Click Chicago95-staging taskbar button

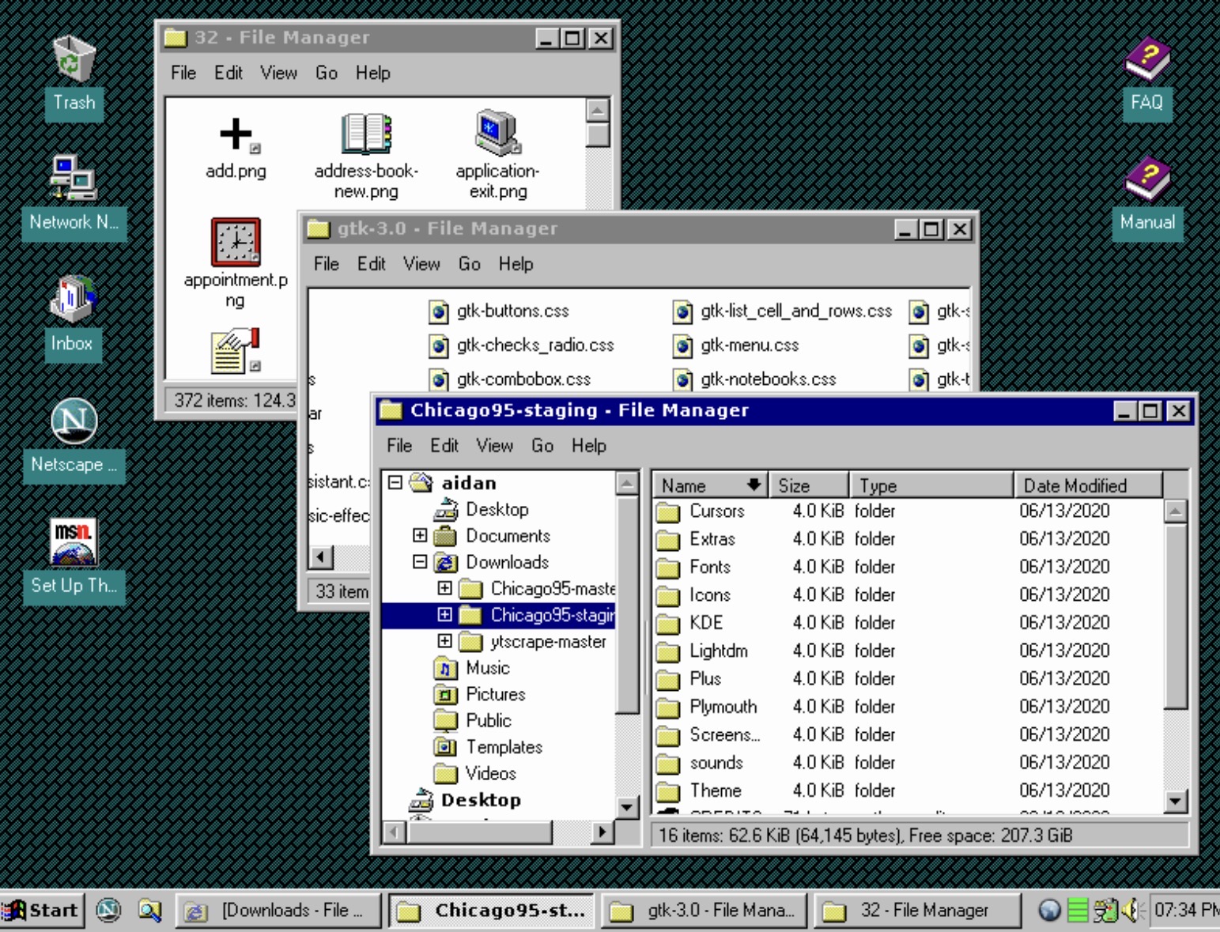[492, 911]
